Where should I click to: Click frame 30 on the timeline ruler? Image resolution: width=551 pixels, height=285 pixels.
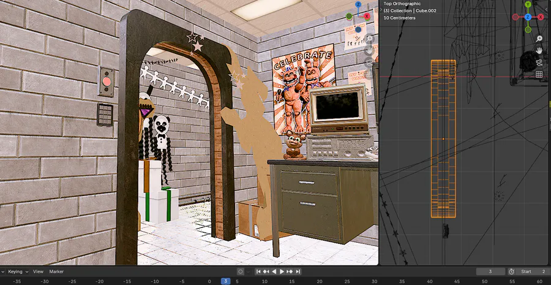point(374,281)
